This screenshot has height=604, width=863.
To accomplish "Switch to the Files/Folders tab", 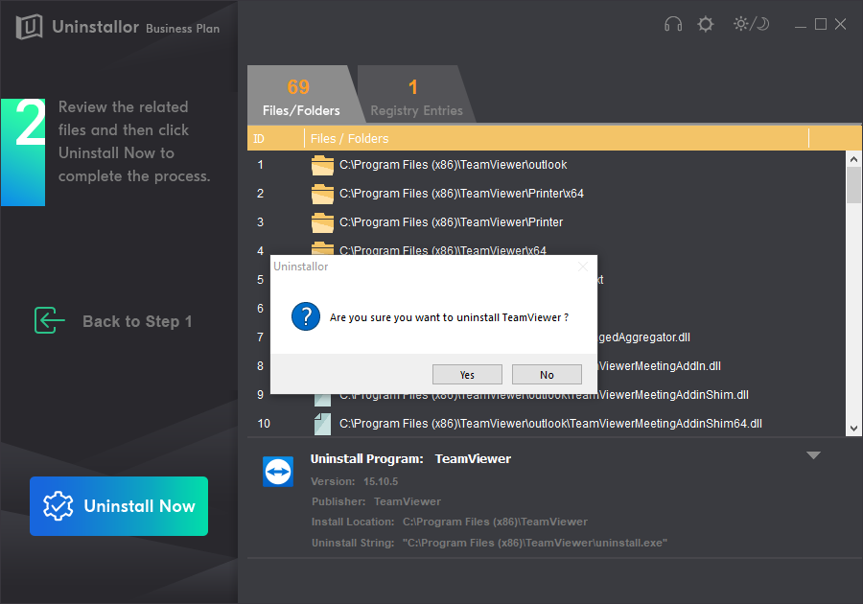I will [x=301, y=94].
